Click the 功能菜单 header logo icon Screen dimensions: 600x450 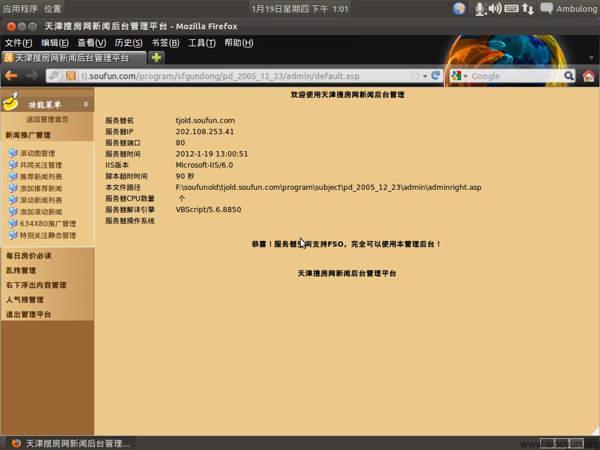[x=11, y=101]
